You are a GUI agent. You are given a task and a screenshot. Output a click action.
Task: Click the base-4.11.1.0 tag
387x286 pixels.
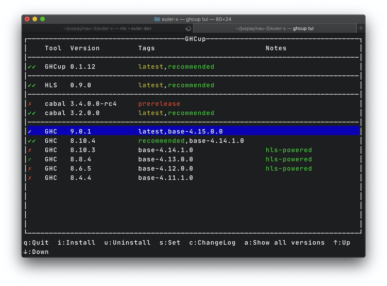click(x=166, y=178)
